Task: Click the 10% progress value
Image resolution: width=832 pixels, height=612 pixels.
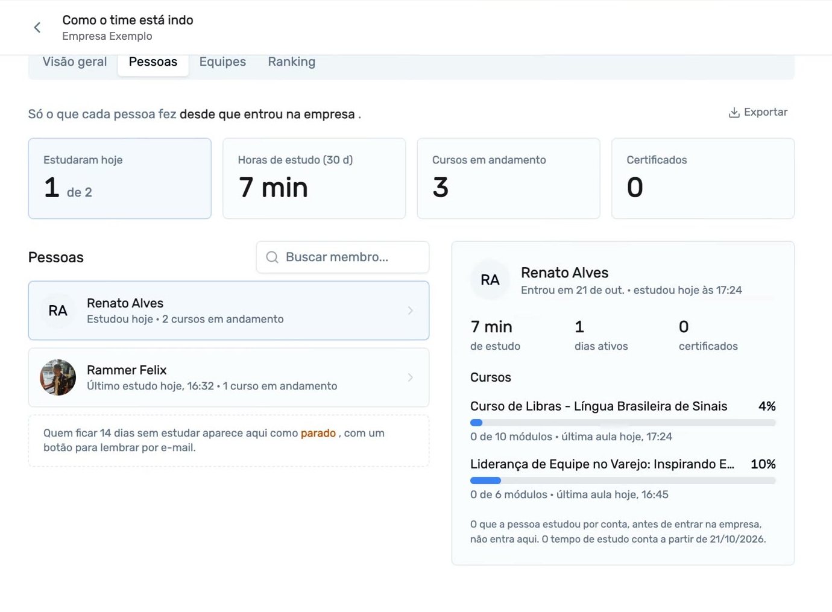Action: (763, 464)
